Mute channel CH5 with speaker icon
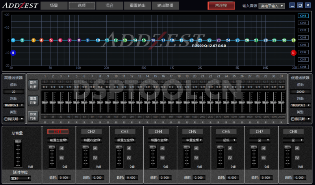The width and height of the screenshot is (315, 185). pos(196,148)
